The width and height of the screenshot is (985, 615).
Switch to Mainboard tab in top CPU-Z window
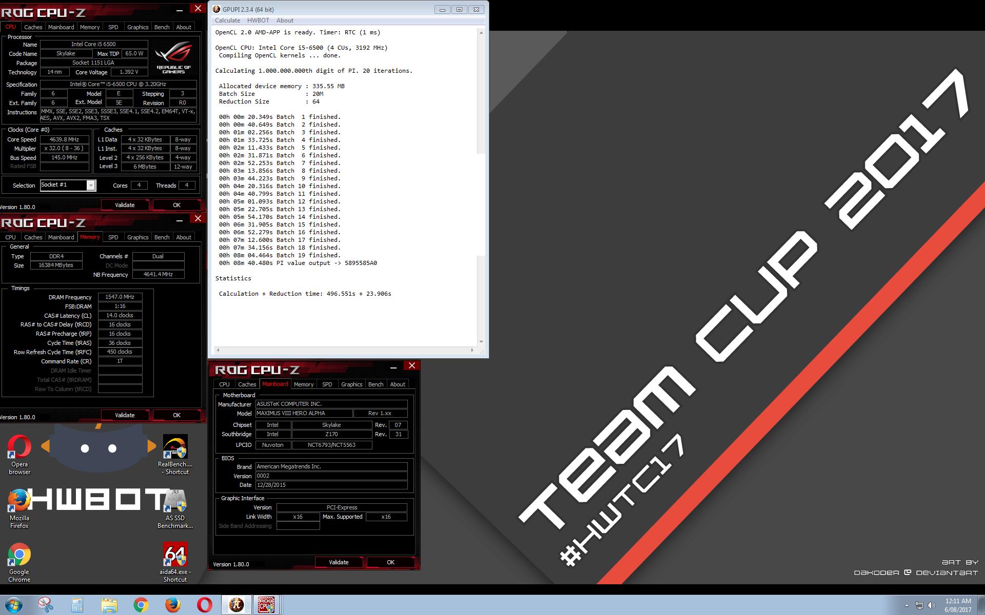tap(61, 27)
